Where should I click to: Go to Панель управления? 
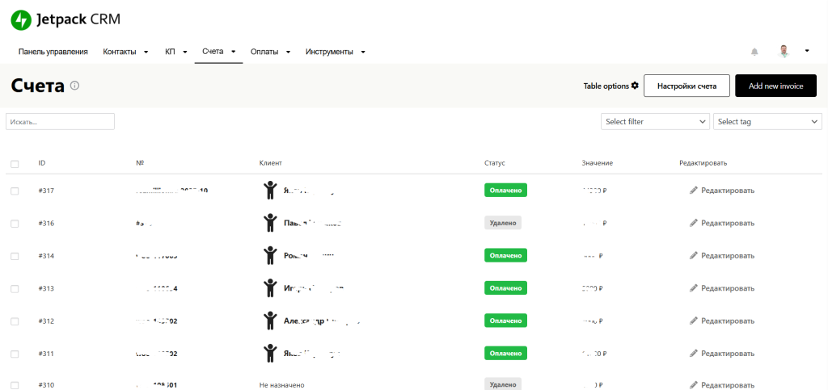53,52
